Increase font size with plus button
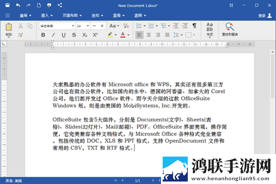 [102, 26]
